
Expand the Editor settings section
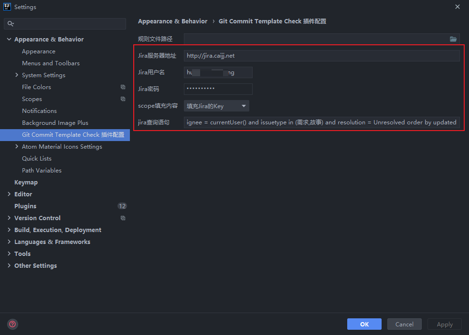[9, 194]
